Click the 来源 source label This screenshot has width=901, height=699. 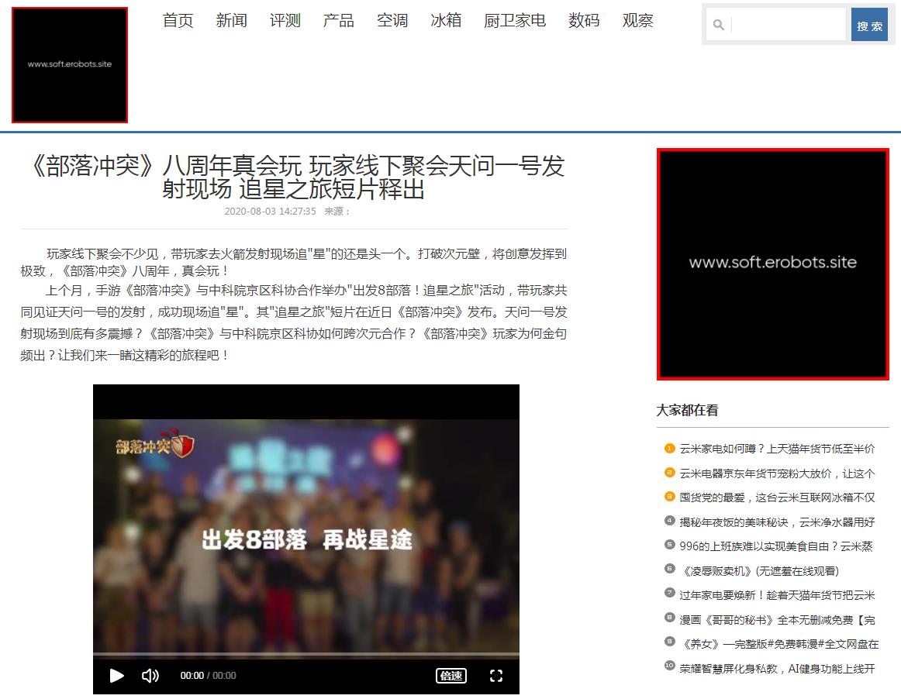click(x=337, y=212)
